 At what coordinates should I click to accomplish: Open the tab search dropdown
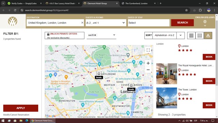tap(3, 3)
